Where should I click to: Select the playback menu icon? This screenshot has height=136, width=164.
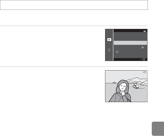109,40
